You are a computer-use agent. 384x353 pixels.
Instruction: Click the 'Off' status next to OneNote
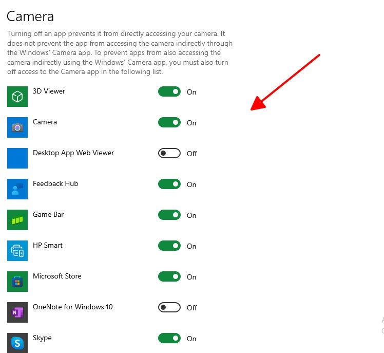[x=192, y=308]
